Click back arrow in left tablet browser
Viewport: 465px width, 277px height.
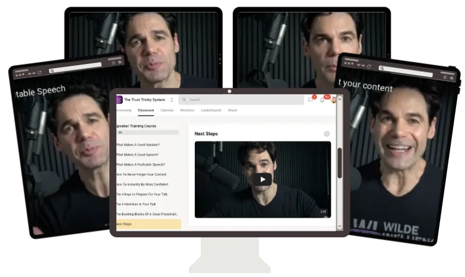click(x=30, y=74)
